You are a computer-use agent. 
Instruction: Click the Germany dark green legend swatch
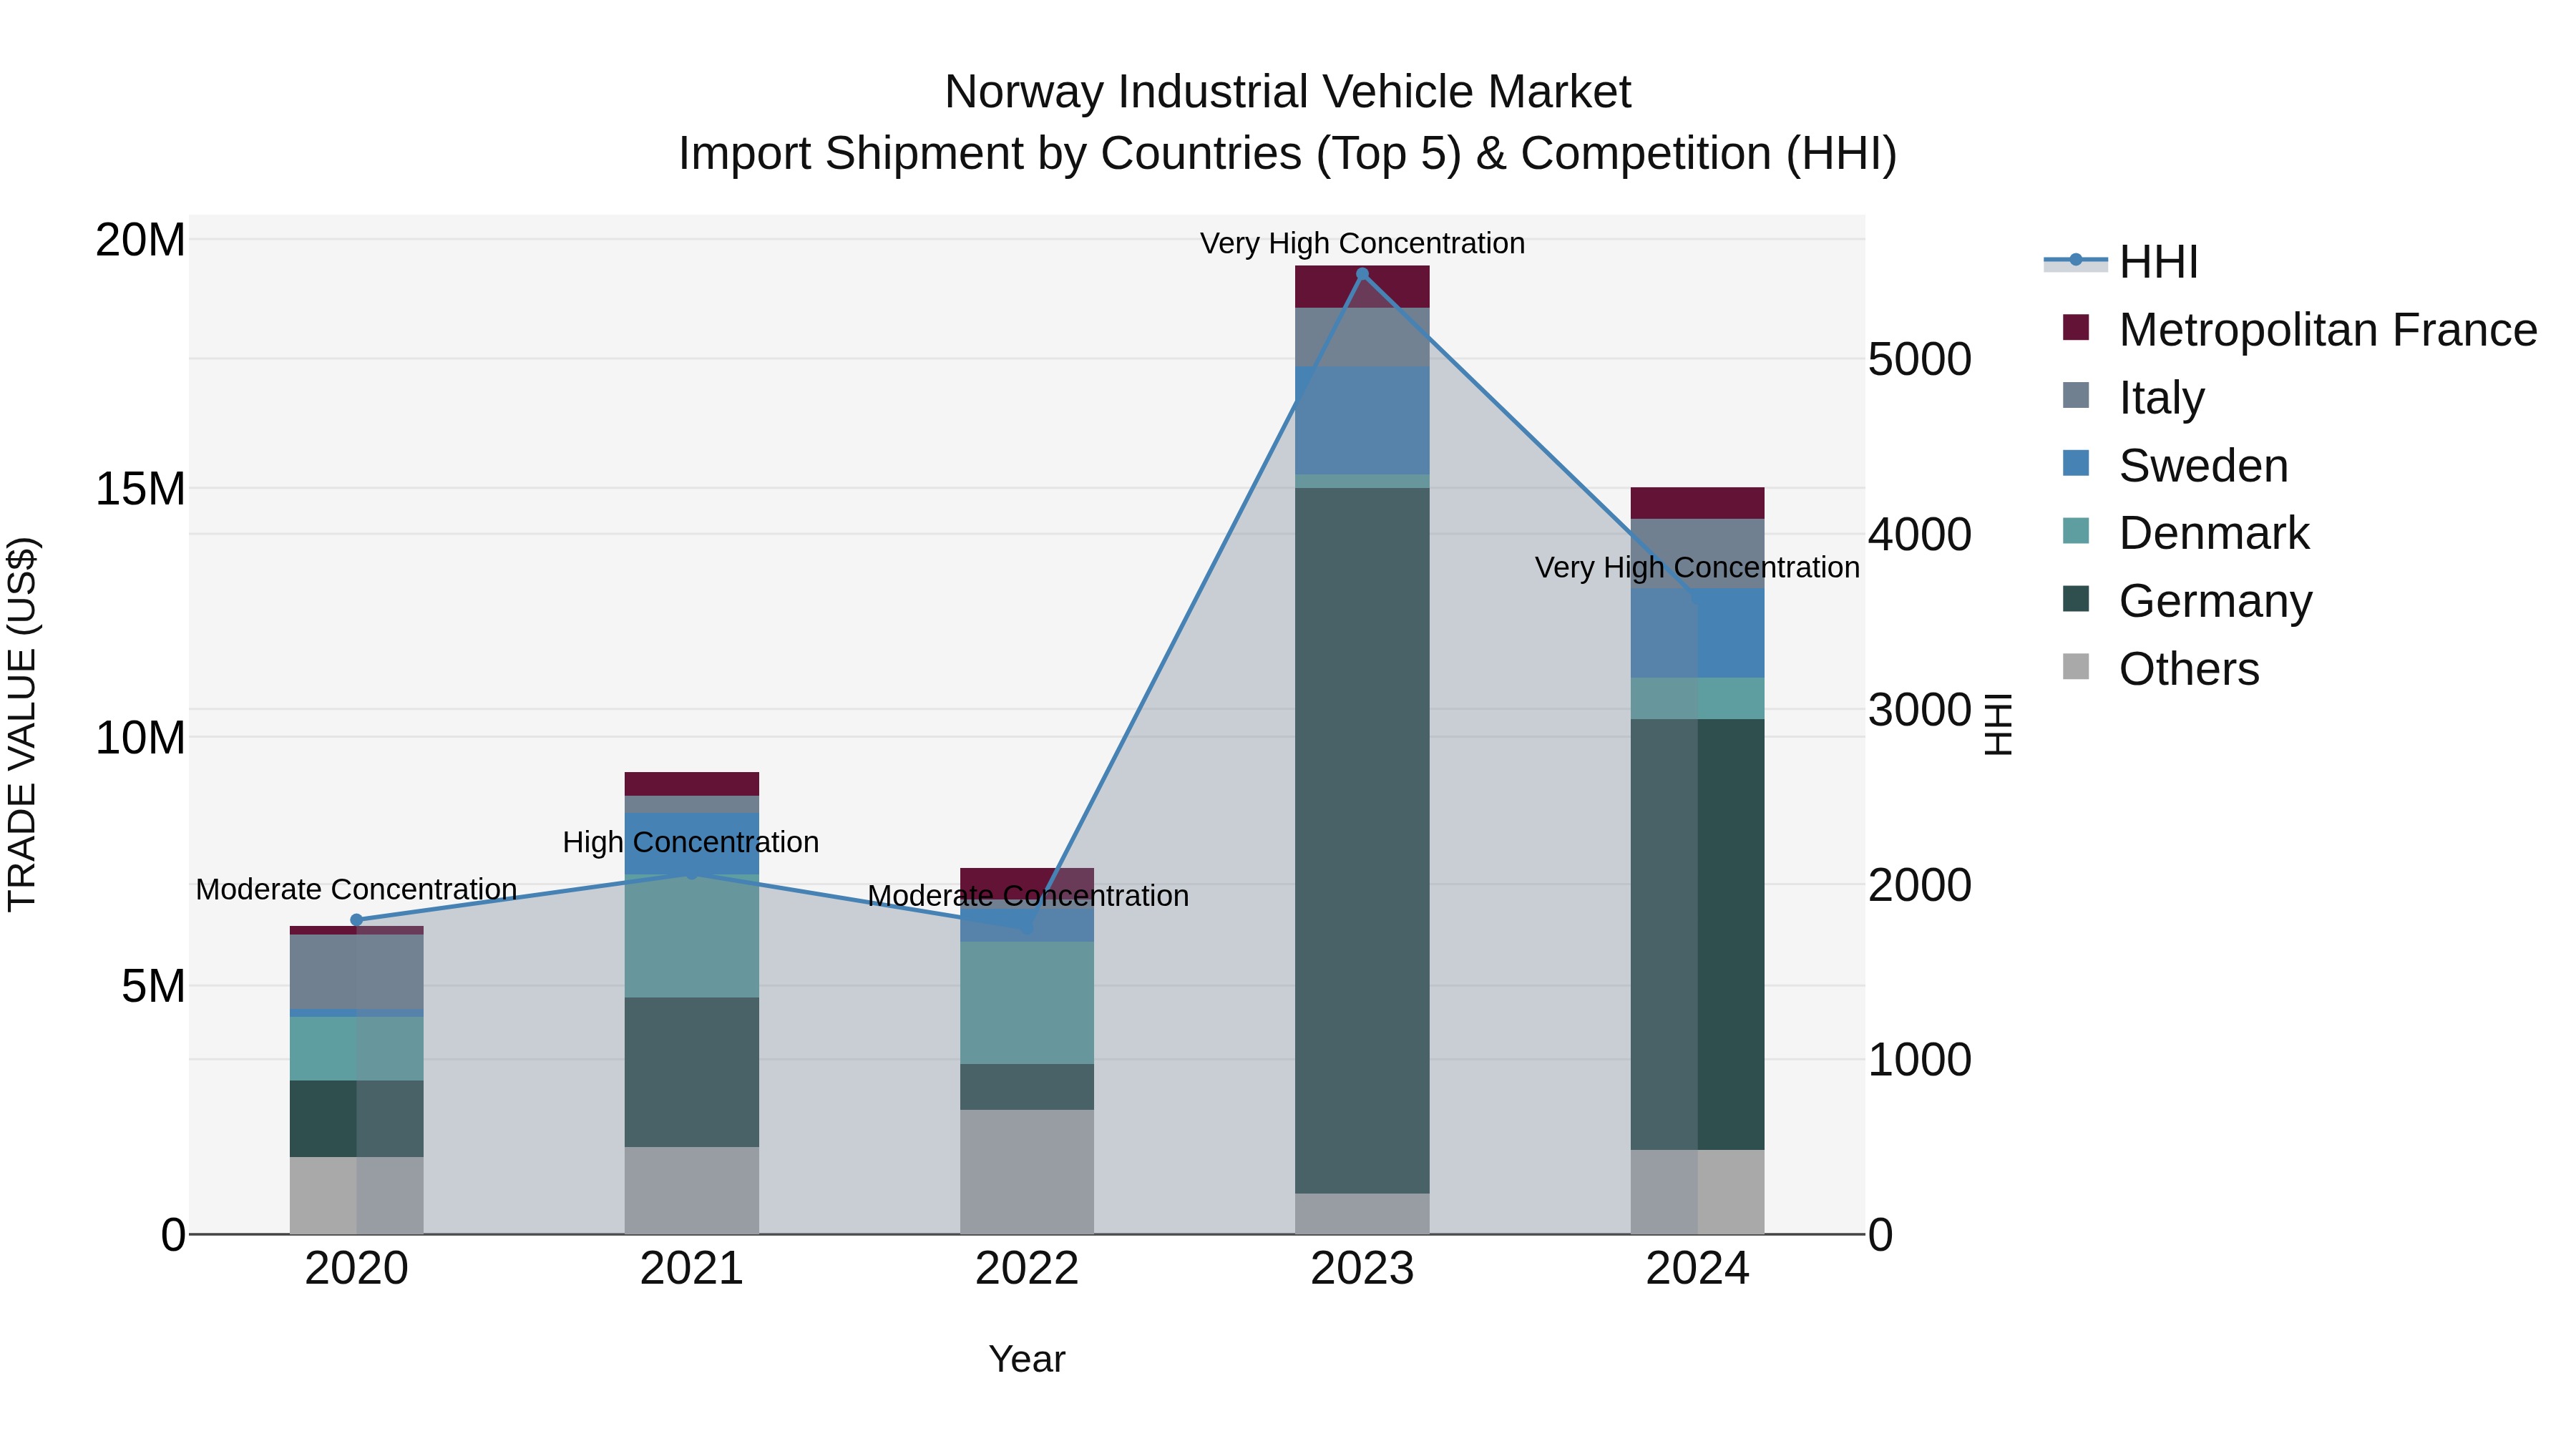(2076, 598)
